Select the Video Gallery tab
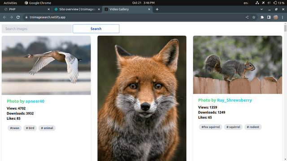The height and width of the screenshot is (161, 287). (127, 9)
